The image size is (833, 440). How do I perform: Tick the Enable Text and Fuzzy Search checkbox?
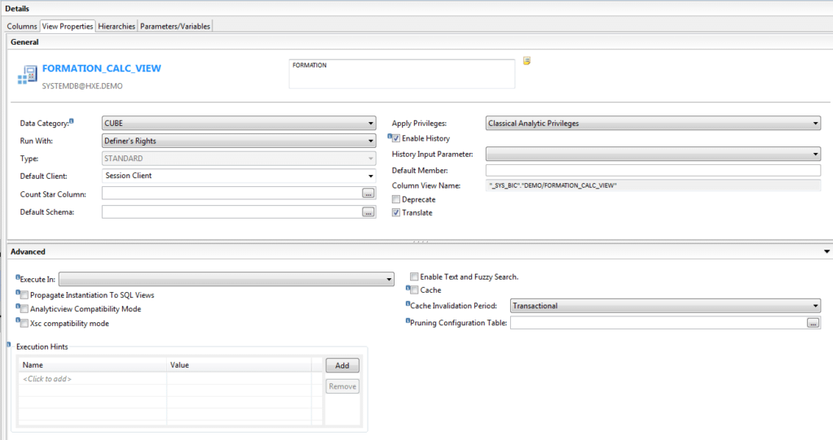[x=415, y=277]
